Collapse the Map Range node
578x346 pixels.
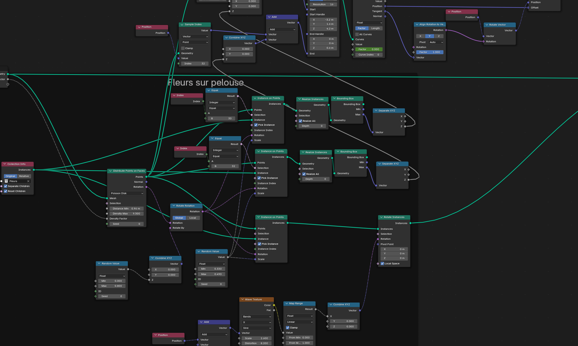286,303
